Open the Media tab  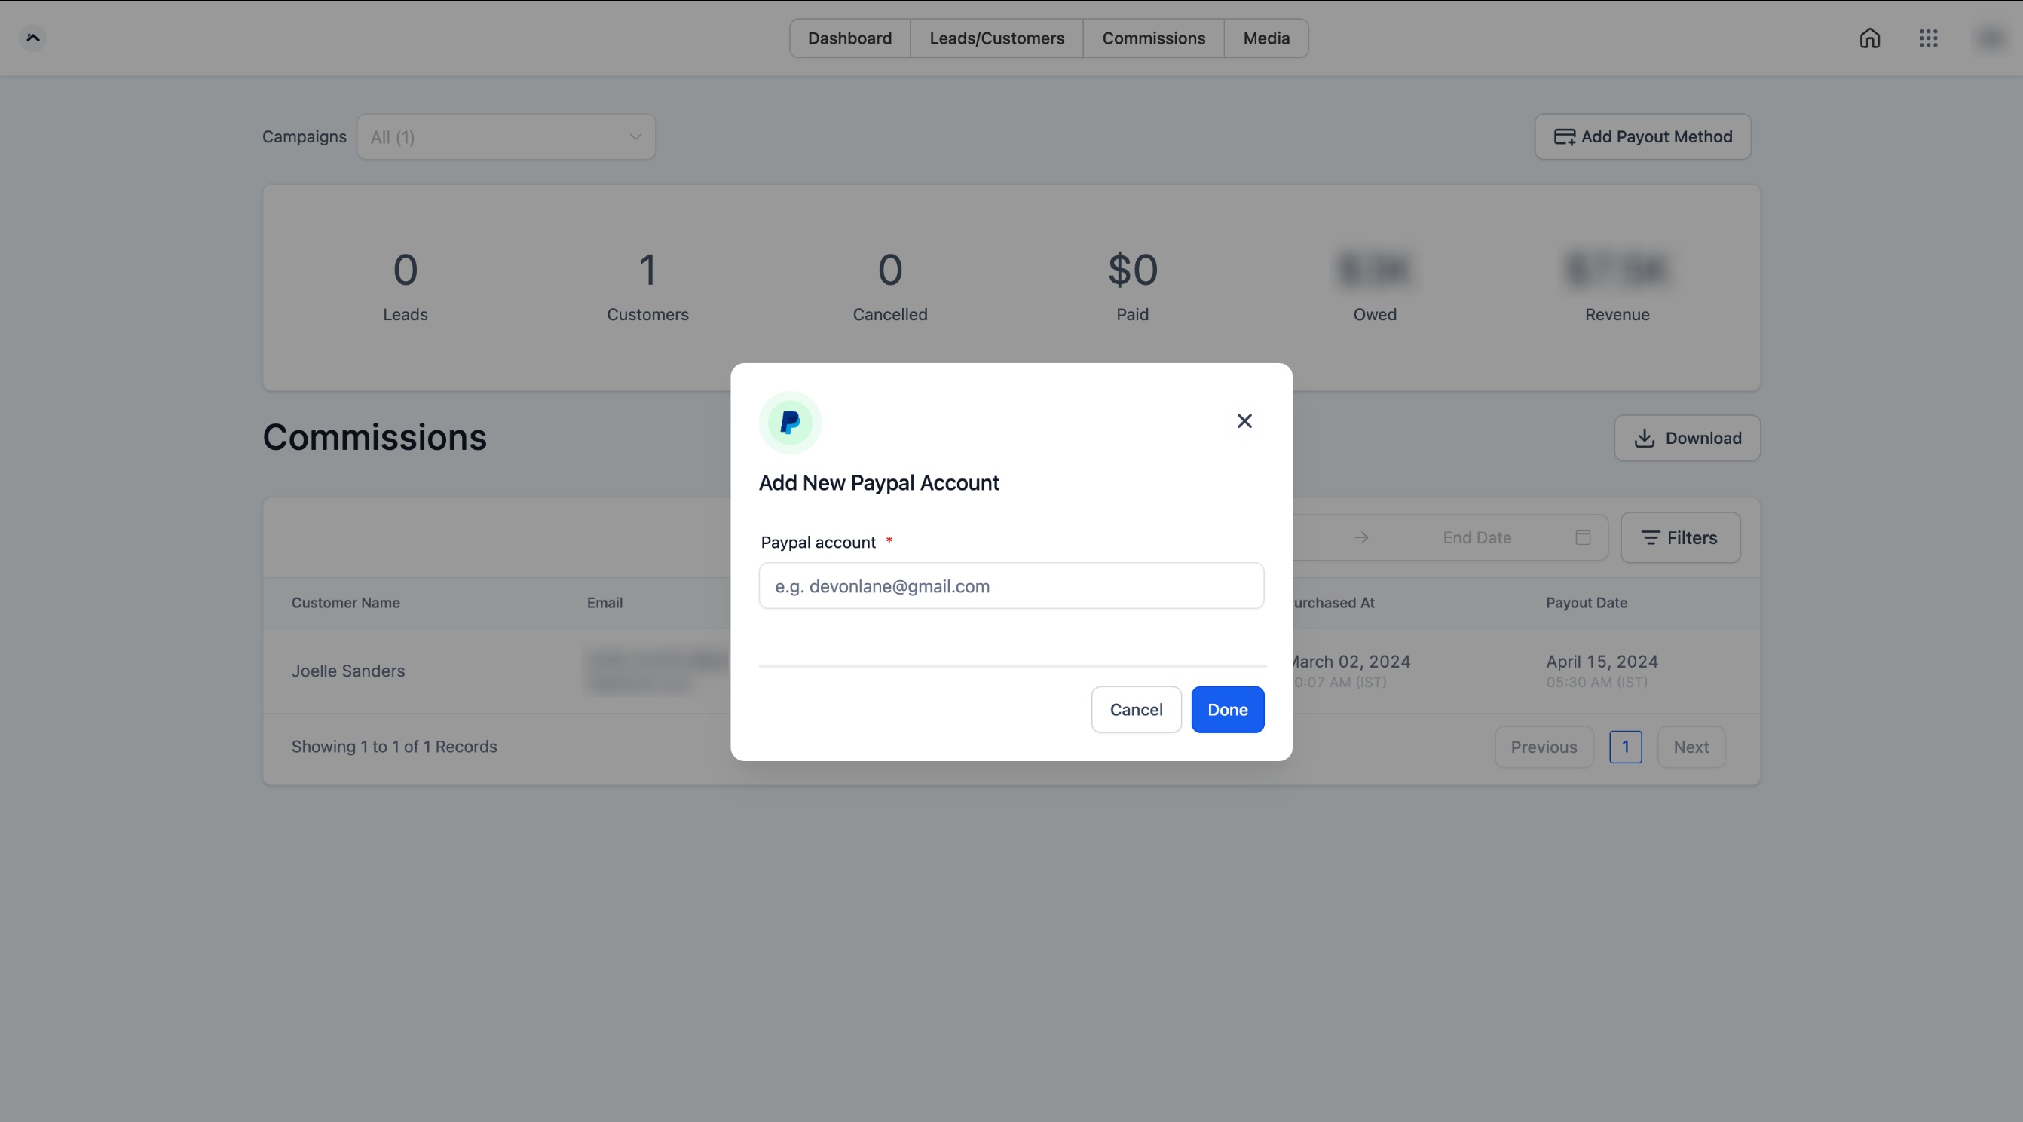[1266, 38]
